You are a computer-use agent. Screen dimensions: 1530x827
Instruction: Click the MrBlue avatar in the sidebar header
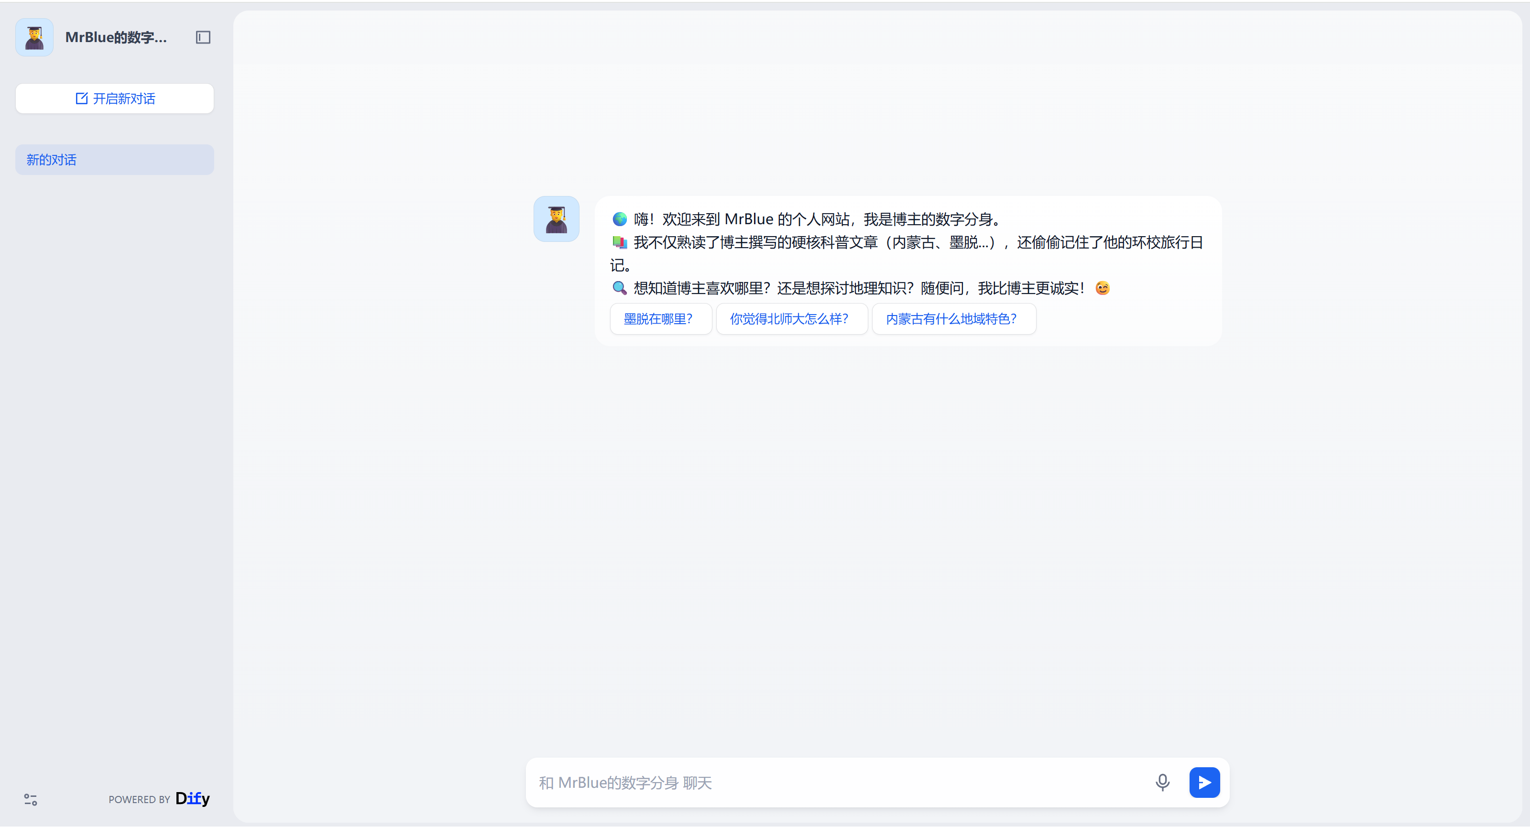tap(34, 37)
